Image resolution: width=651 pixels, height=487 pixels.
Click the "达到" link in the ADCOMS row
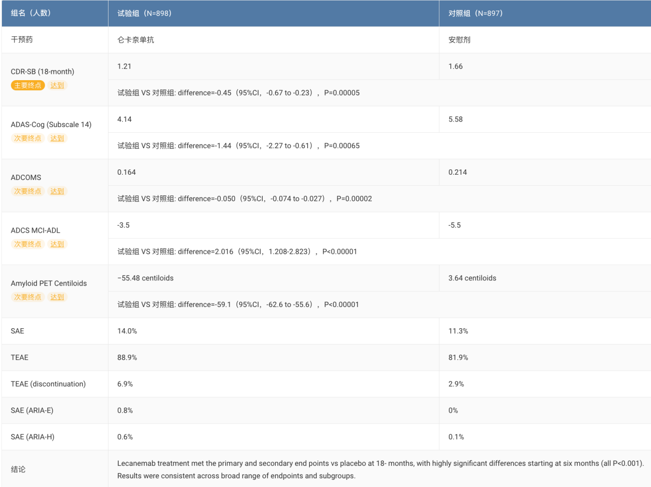click(57, 192)
